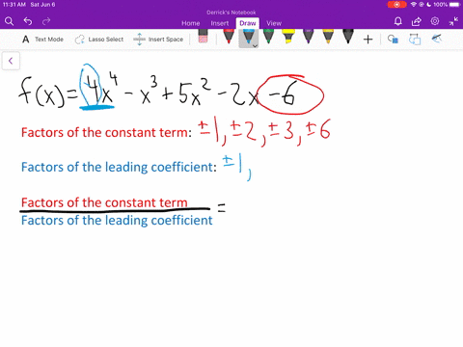Viewport: 463px width, 347px height.
Task: Open the settings gear icon
Action: (435, 21)
